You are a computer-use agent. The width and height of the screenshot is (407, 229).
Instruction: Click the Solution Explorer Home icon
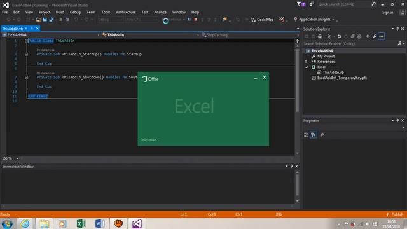pos(320,36)
